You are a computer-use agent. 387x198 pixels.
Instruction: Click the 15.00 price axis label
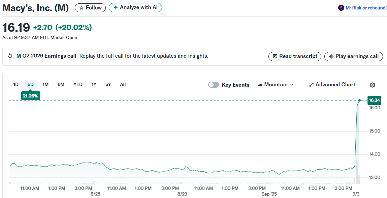(x=375, y=131)
